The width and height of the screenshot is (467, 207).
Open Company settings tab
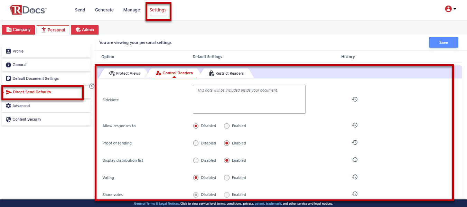19,30
